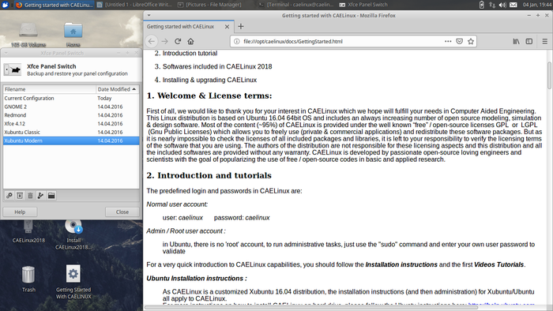Select the Xubuntu Classic configuration

pos(71,132)
